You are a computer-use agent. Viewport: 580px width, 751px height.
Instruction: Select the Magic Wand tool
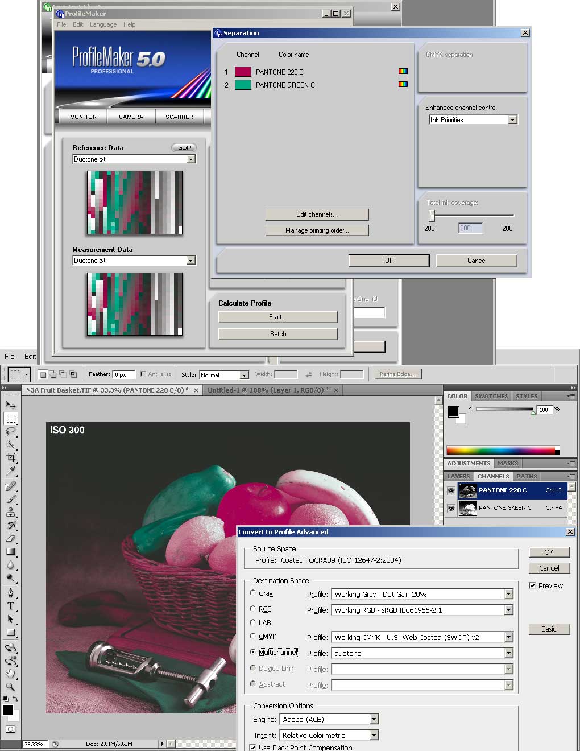pos(11,445)
